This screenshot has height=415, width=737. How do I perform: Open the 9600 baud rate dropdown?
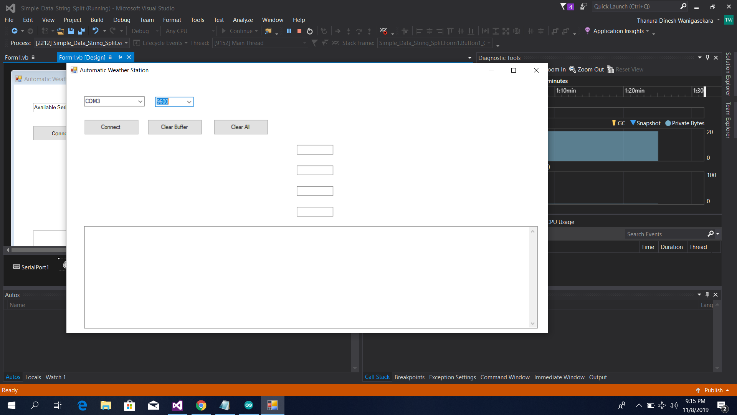click(188, 102)
